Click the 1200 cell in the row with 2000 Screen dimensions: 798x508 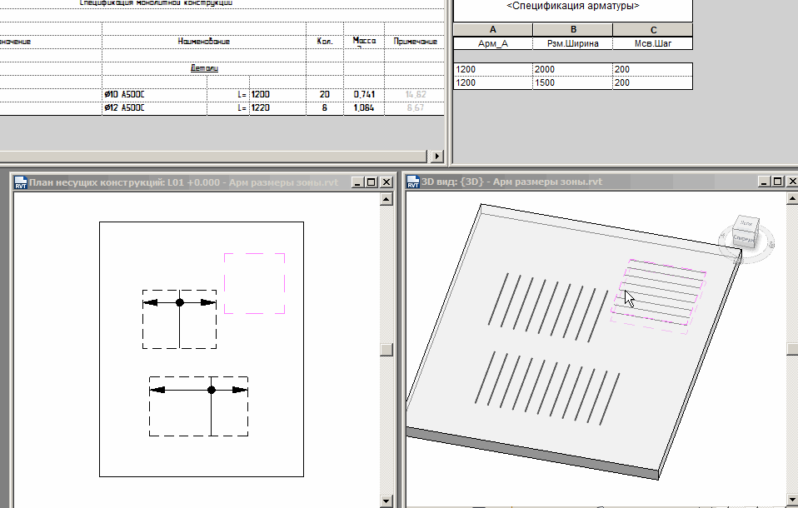492,69
